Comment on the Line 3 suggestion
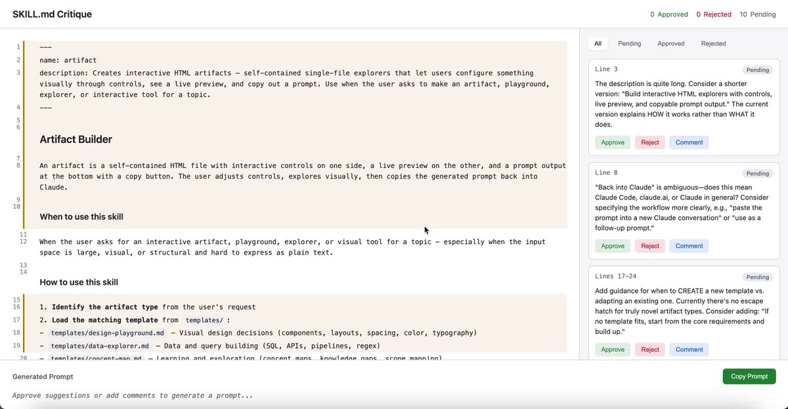 tap(689, 142)
